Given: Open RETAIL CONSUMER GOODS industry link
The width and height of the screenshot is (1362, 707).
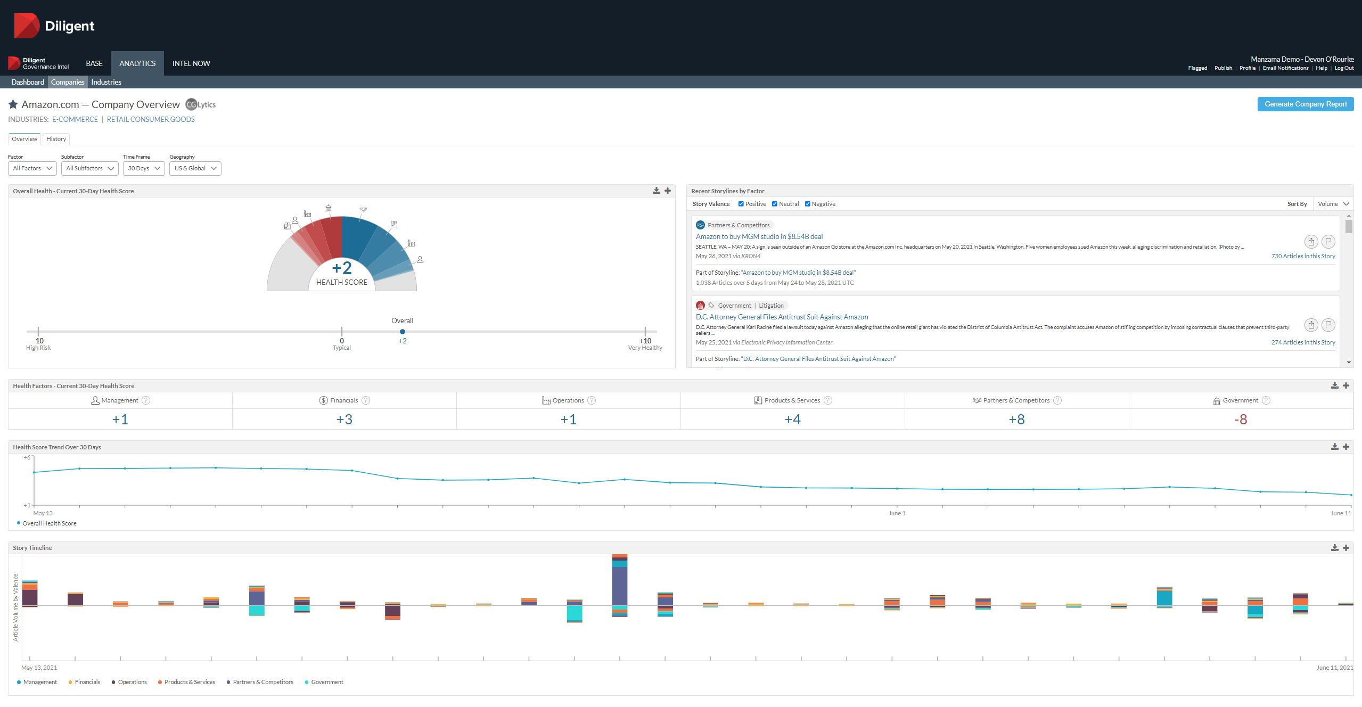Looking at the screenshot, I should [x=151, y=119].
